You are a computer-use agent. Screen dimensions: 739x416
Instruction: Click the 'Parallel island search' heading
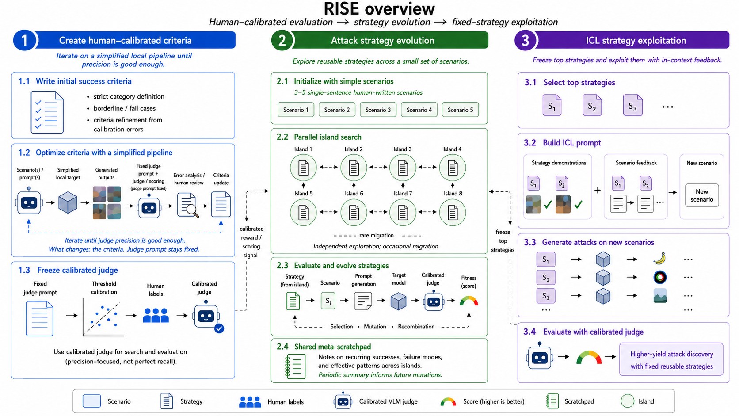point(328,137)
